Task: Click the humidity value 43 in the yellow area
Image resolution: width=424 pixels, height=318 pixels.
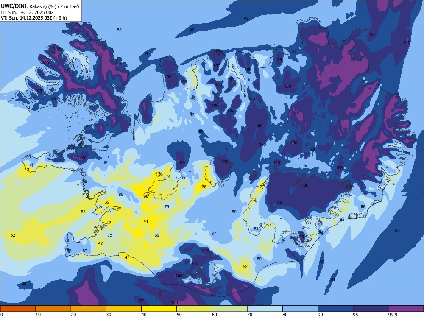Action: coord(27,170)
